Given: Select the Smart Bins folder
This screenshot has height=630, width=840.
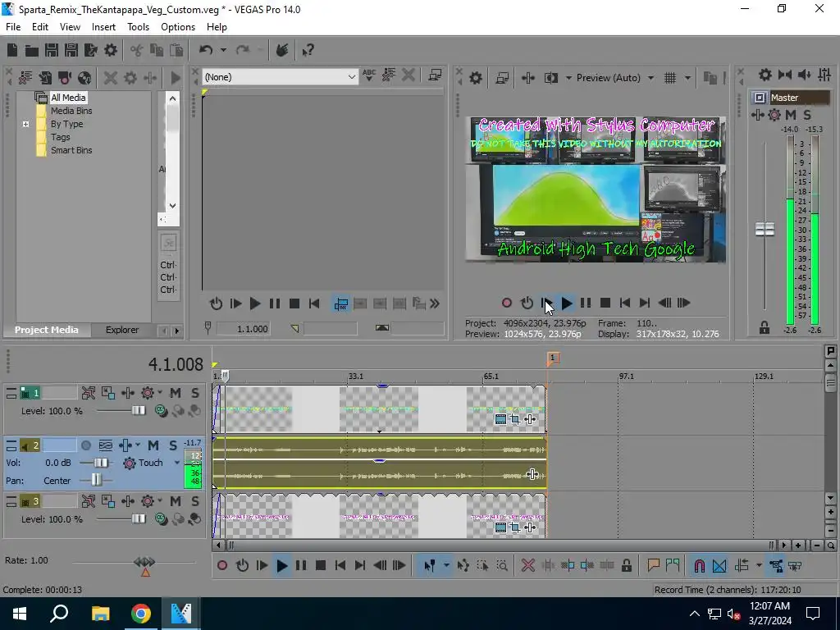Looking at the screenshot, I should [71, 150].
